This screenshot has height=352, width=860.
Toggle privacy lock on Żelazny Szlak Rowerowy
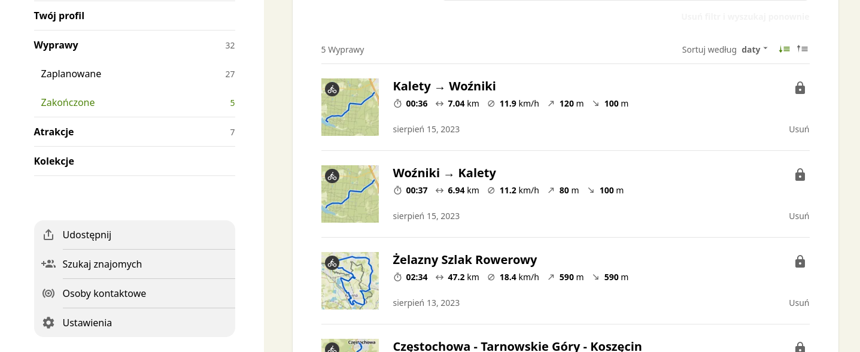(x=800, y=262)
